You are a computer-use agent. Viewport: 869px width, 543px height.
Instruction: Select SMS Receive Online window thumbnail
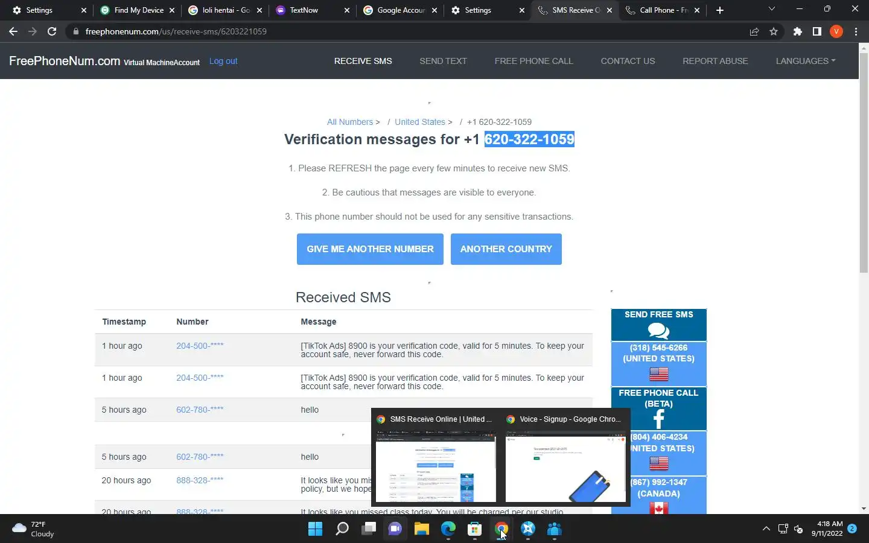pyautogui.click(x=436, y=459)
